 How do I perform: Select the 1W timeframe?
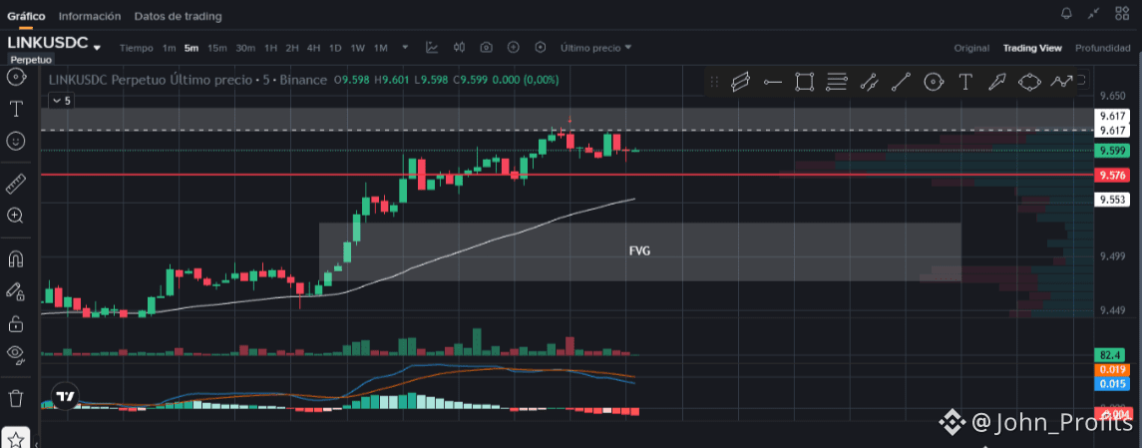[x=358, y=48]
